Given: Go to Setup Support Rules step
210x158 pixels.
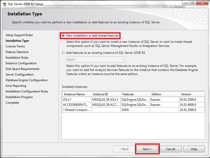Looking at the screenshot, I should (19, 35).
